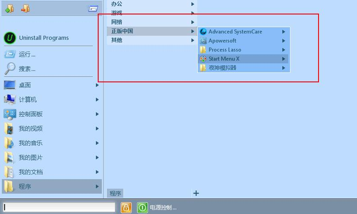Screen dimensions: 357x214
Task: Open Apowersoft text entry
Action: point(223,41)
